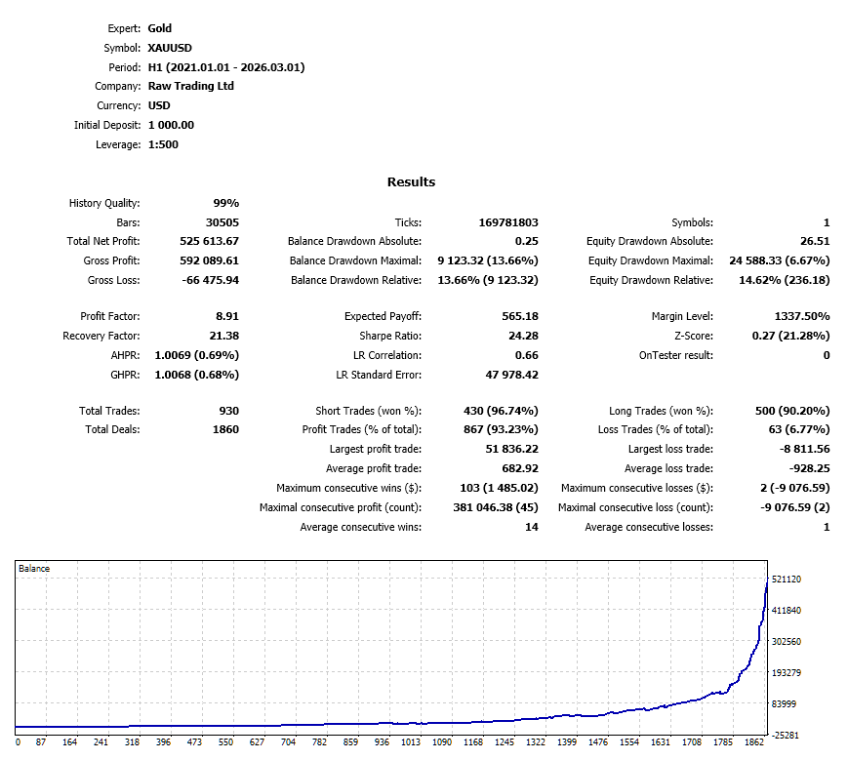
Task: Click the Balance Drawdown Maximal value
Action: point(488,260)
